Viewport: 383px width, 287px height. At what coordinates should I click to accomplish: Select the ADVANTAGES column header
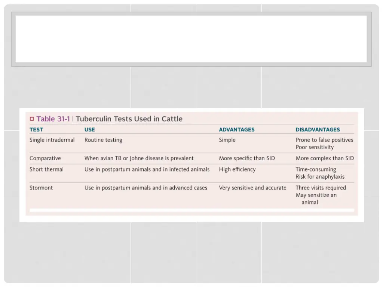coord(237,130)
